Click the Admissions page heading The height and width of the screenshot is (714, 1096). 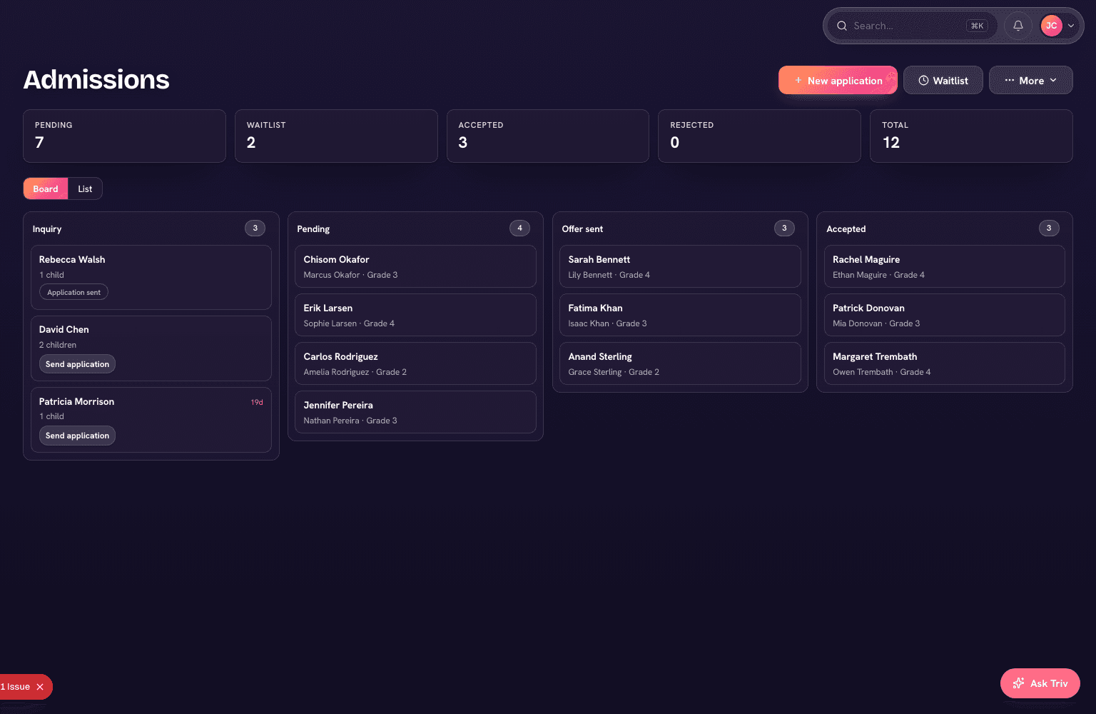pyautogui.click(x=96, y=80)
